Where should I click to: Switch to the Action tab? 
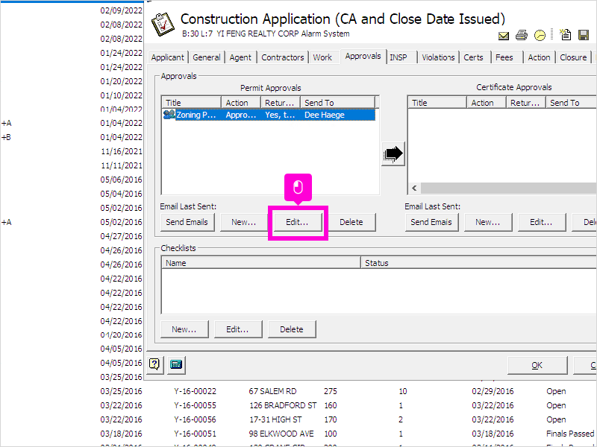point(539,57)
